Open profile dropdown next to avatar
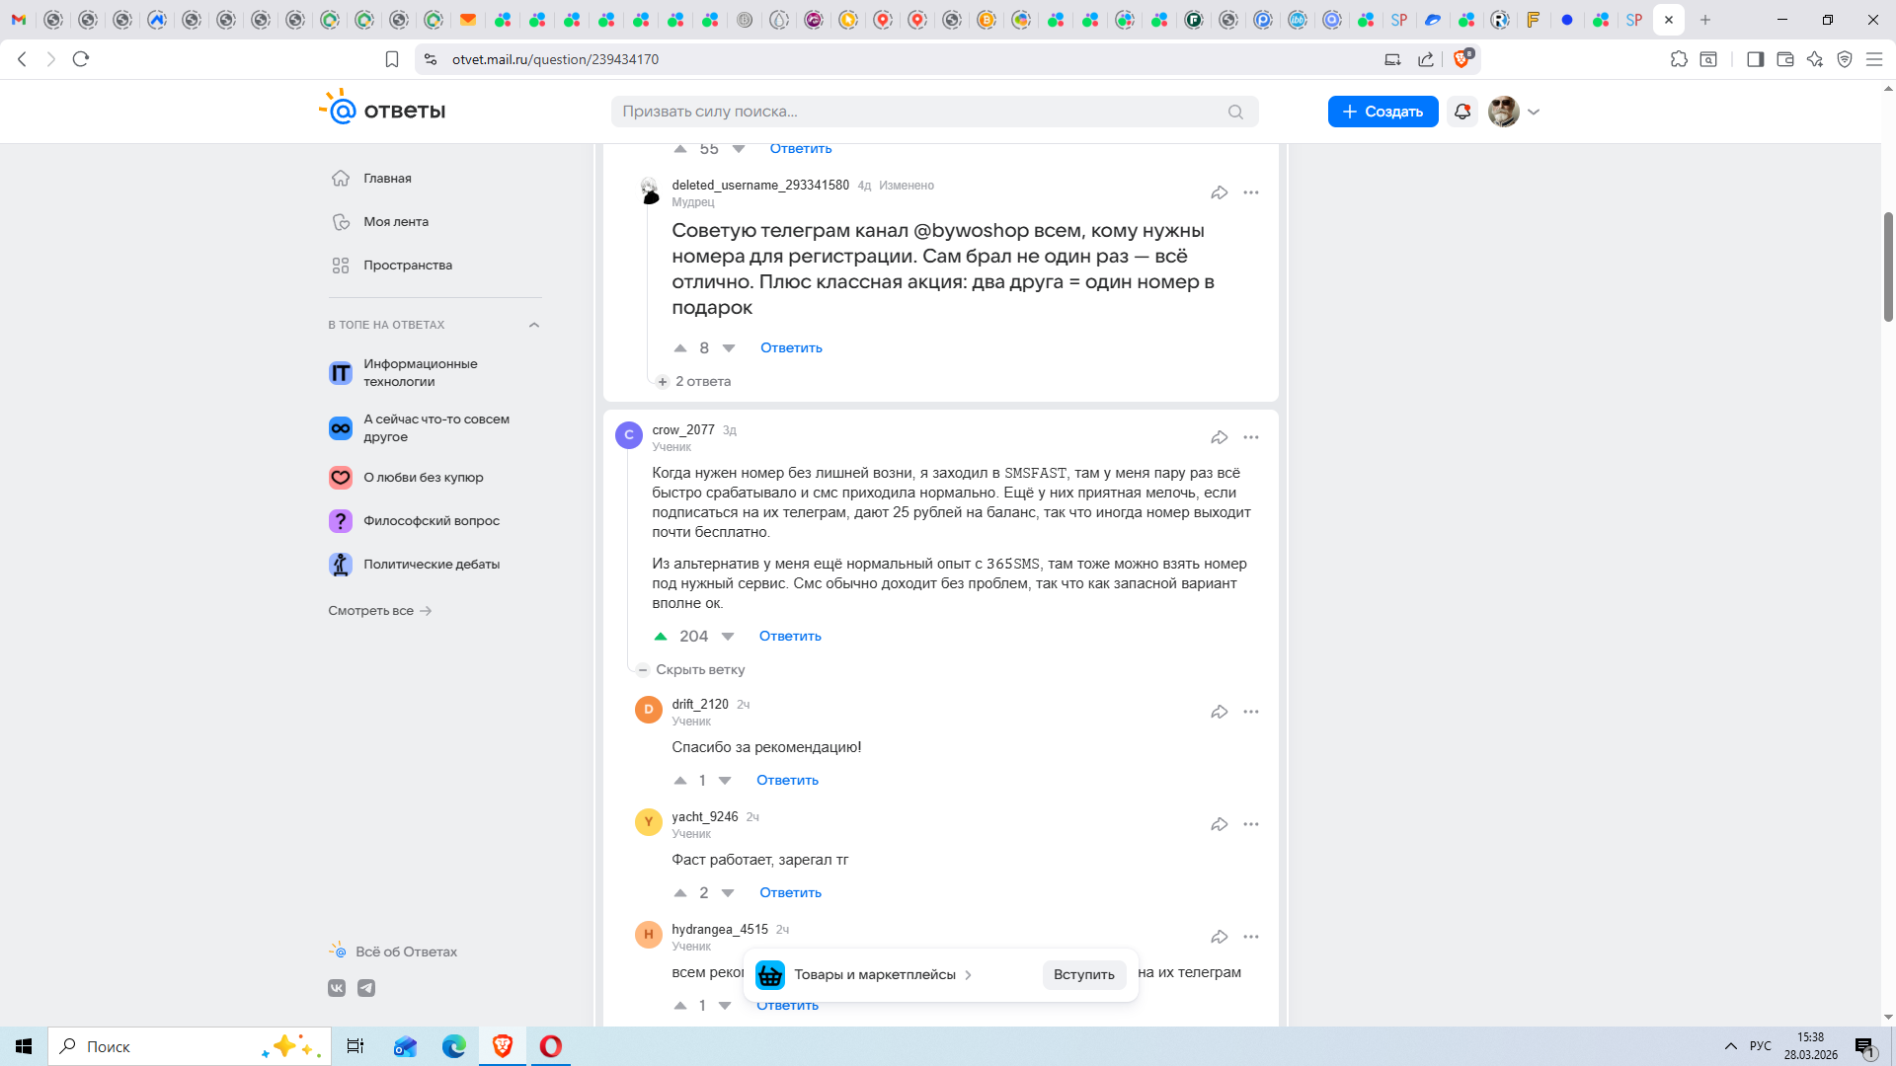The image size is (1896, 1066). coord(1534,112)
